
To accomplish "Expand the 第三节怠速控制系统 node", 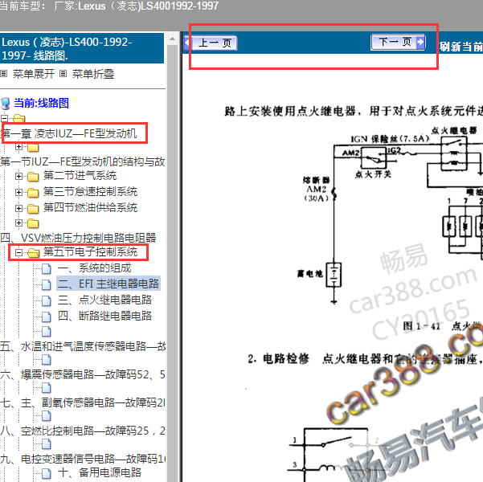I will 18,192.
